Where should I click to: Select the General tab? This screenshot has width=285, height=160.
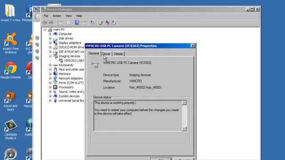tap(94, 53)
